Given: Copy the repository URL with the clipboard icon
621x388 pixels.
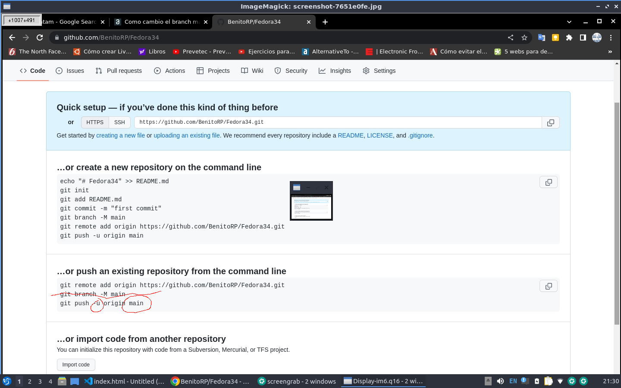Looking at the screenshot, I should tap(551, 122).
